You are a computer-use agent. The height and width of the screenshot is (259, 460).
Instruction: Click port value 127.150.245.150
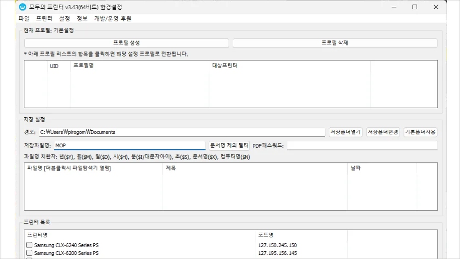pos(277,245)
